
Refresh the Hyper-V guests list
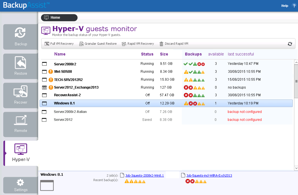[290, 44]
